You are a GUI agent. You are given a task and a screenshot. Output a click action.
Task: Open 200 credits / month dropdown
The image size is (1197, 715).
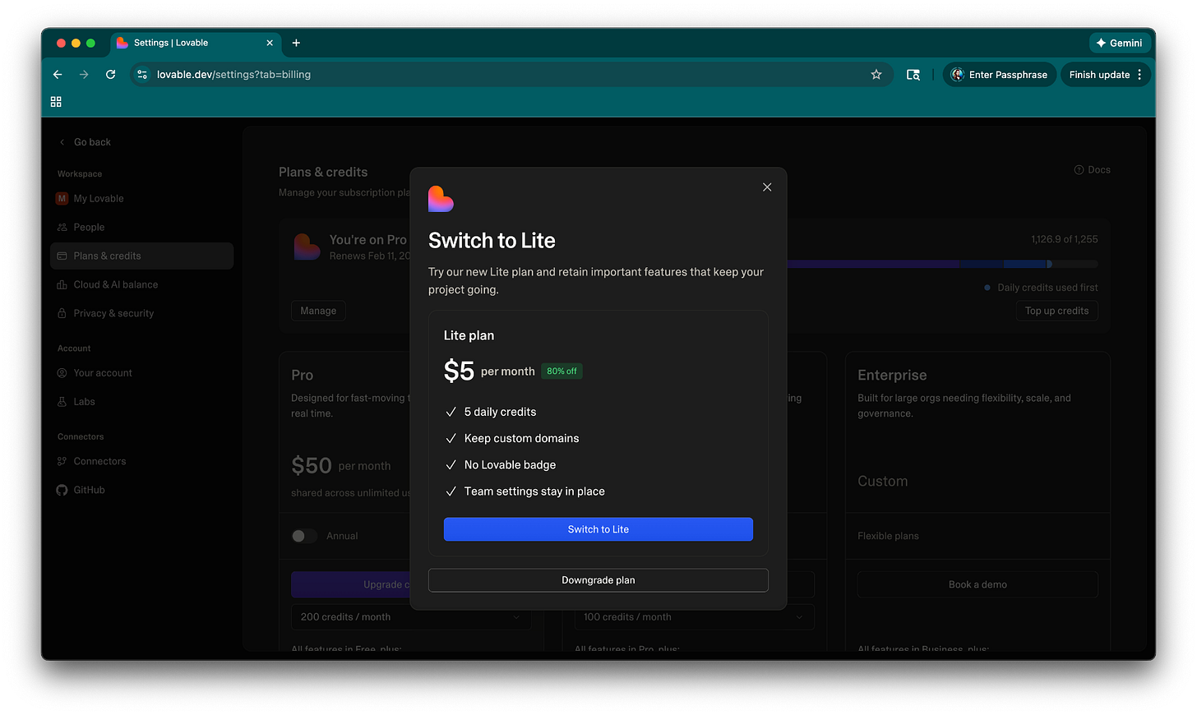click(x=411, y=617)
